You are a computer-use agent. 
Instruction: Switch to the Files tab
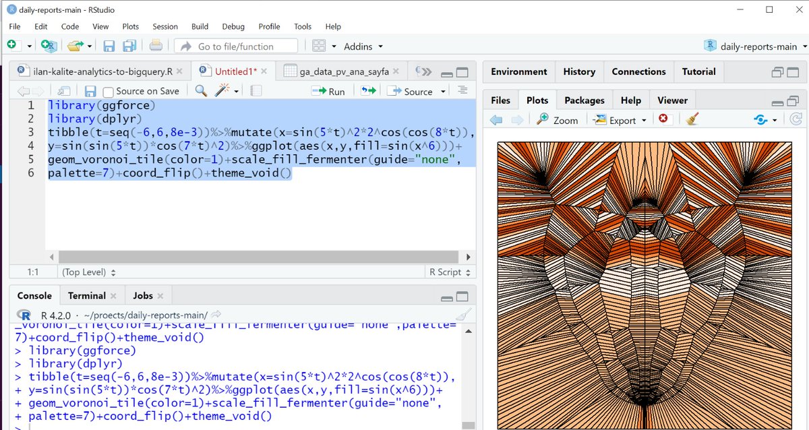501,100
